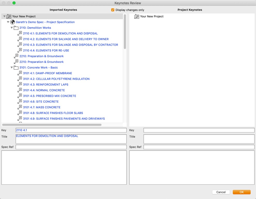Collapse the Your New Project root node
The height and width of the screenshot is (199, 256).
[x=4, y=17]
